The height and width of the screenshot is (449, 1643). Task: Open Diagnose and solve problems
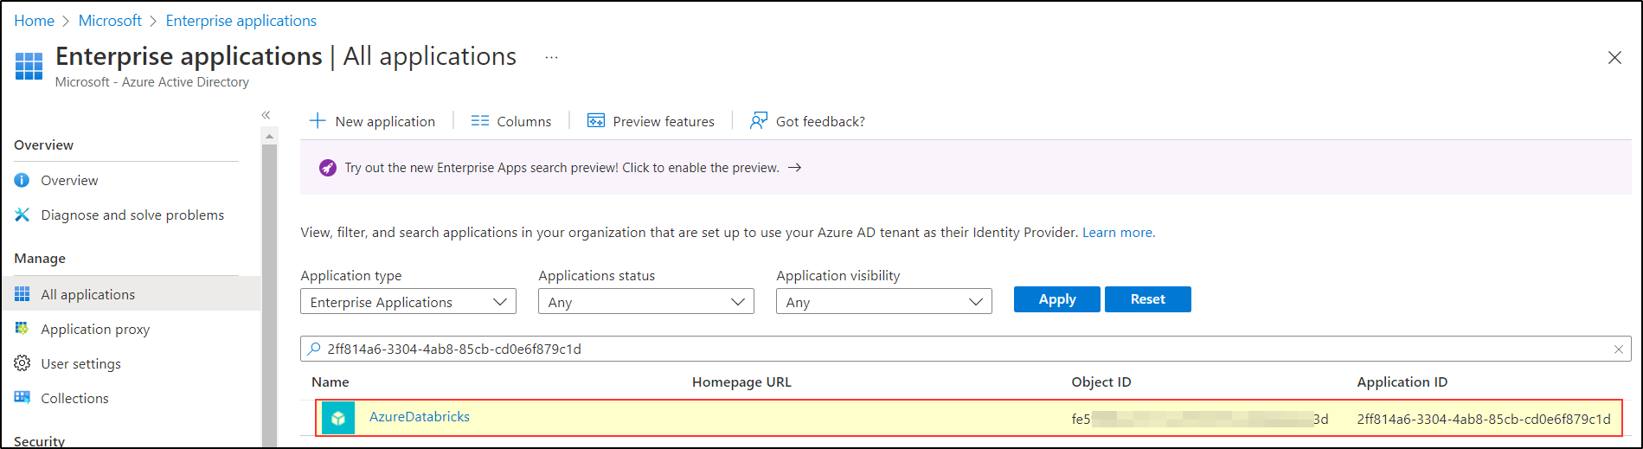[132, 215]
